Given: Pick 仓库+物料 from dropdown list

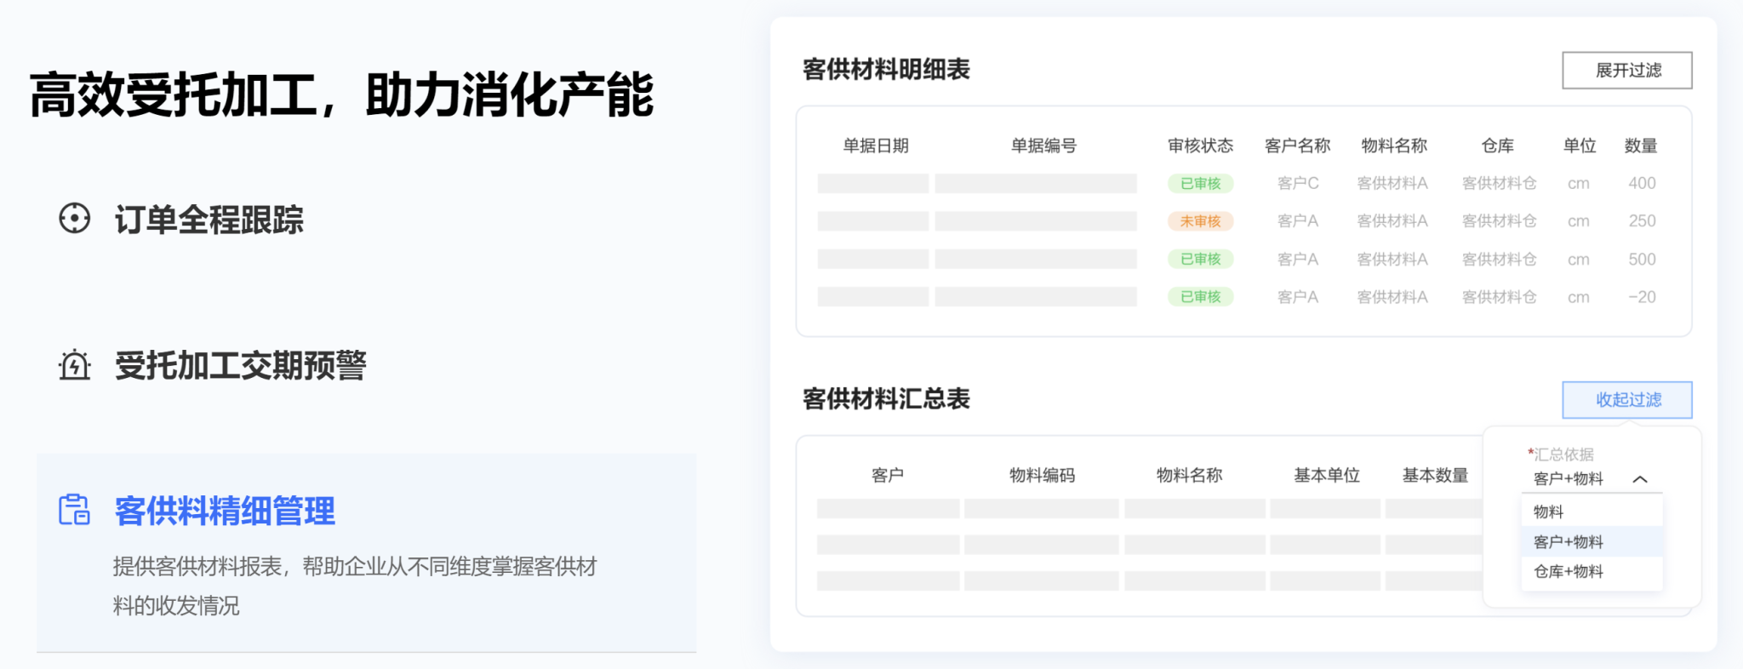Looking at the screenshot, I should [x=1569, y=572].
